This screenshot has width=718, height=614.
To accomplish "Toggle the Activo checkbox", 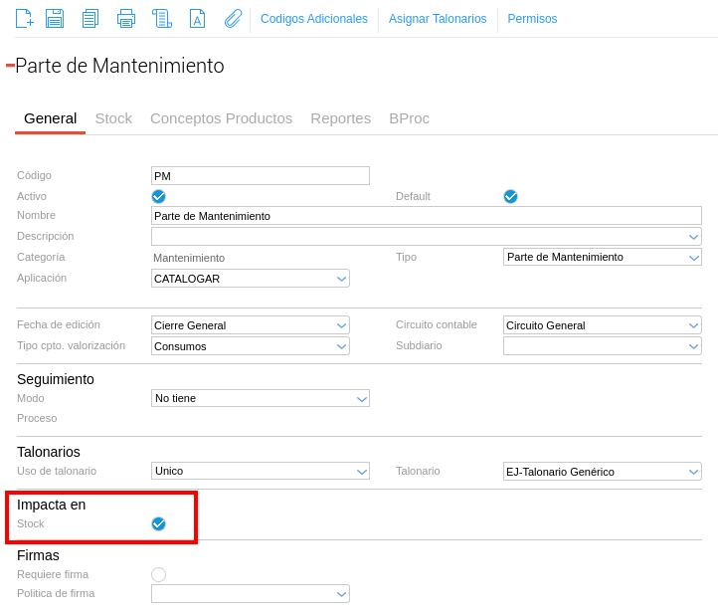I will (x=158, y=197).
